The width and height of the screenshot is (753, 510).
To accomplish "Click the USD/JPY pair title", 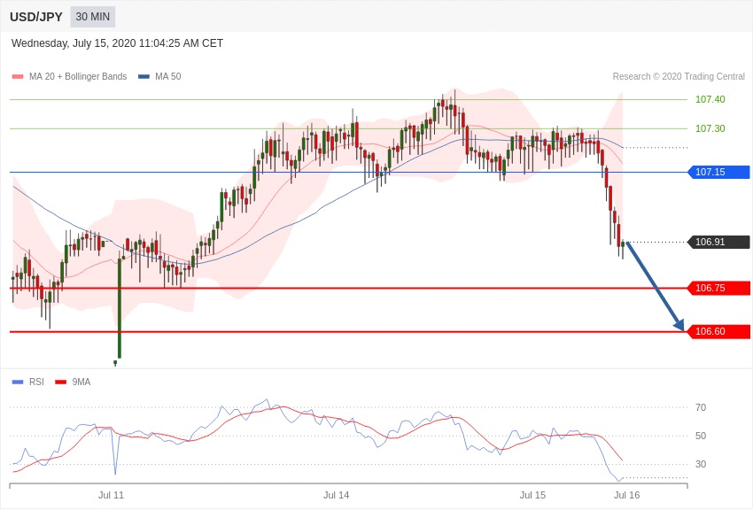I will click(36, 17).
